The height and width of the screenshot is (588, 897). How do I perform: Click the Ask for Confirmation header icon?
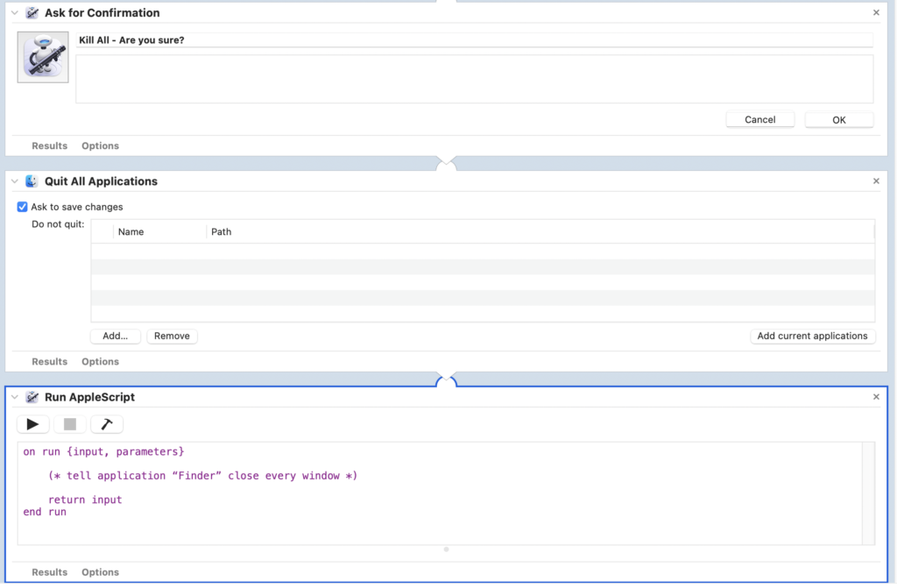(32, 13)
